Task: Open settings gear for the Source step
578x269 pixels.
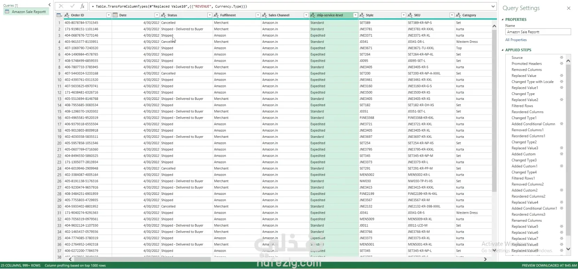Action: pyautogui.click(x=561, y=57)
